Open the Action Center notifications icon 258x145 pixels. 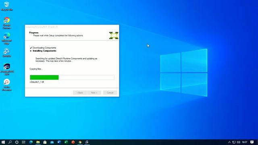tap(252, 142)
